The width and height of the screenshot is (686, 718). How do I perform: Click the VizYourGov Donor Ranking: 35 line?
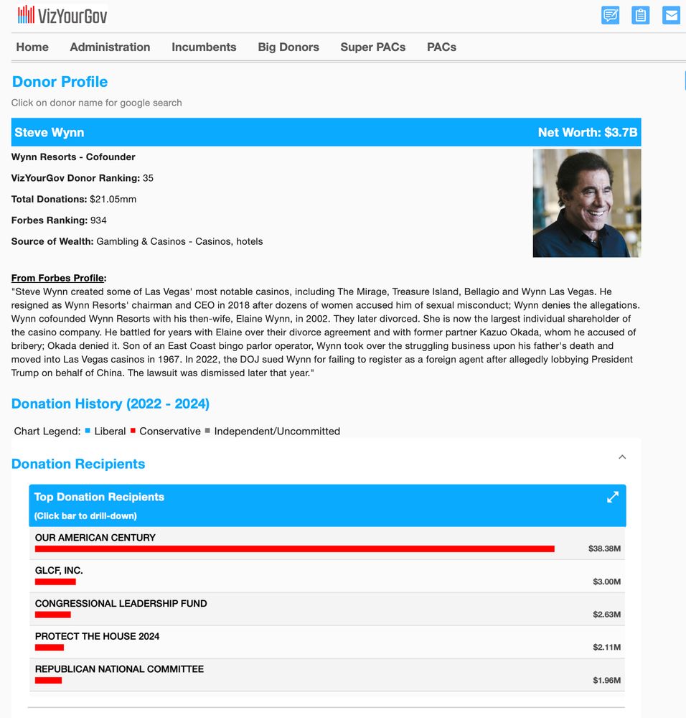click(x=83, y=178)
